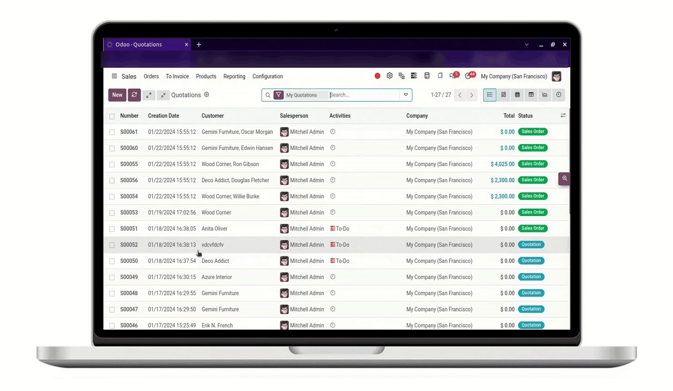Screen dimensions: 673x391
Task: Select the checkbox for S00060
Action: [112, 148]
